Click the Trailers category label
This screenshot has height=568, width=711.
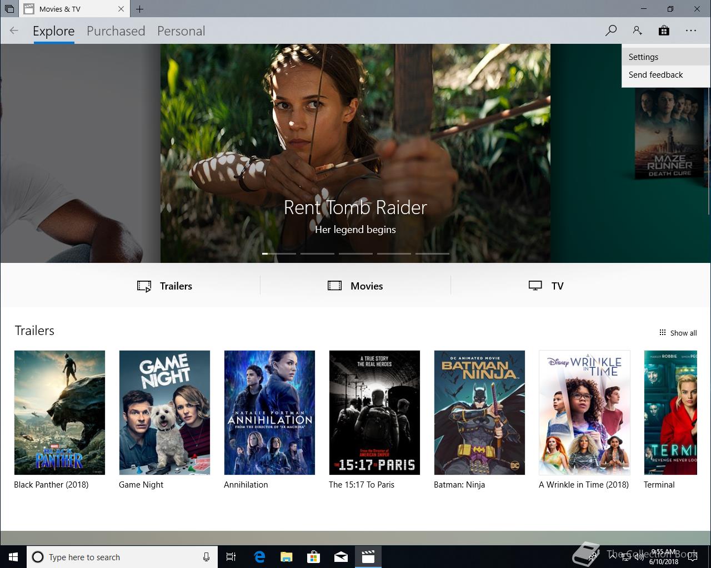[x=176, y=286]
